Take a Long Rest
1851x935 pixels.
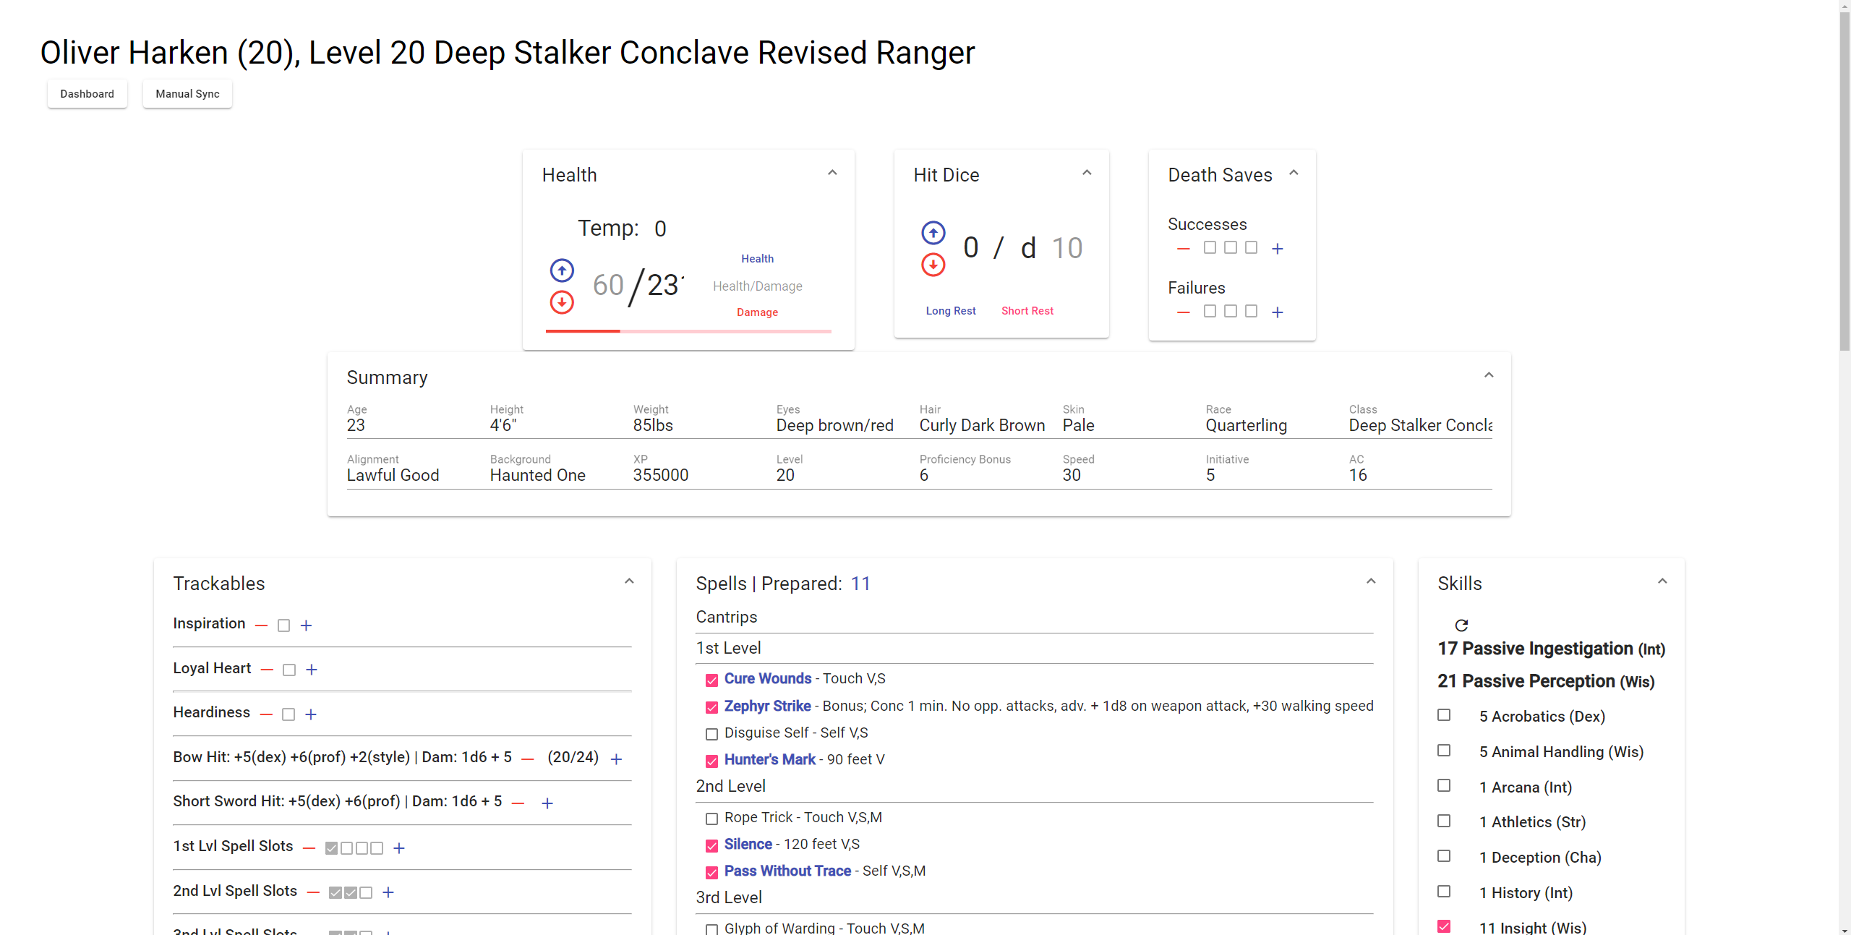click(951, 311)
